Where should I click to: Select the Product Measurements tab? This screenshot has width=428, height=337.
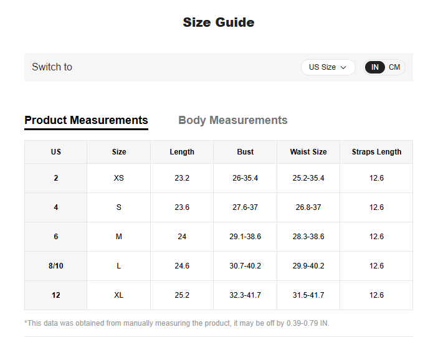86,120
